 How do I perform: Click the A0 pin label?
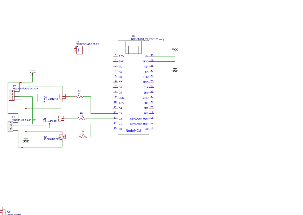point(147,129)
